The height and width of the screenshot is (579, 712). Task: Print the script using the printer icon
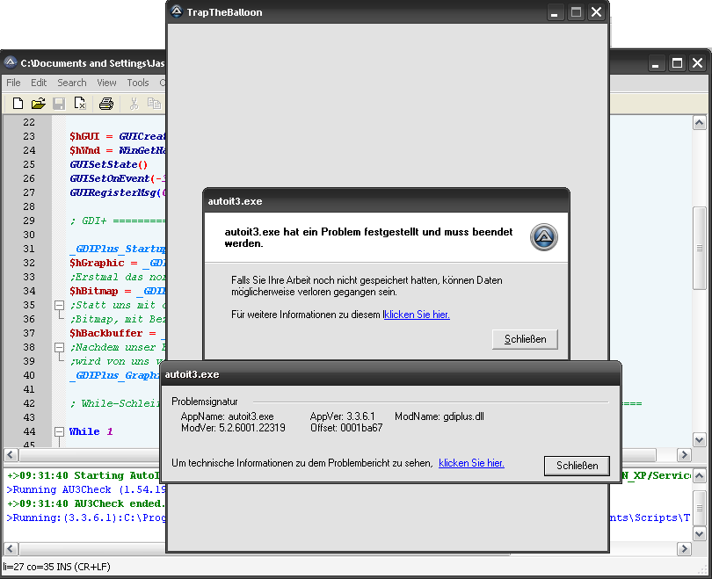pyautogui.click(x=106, y=104)
